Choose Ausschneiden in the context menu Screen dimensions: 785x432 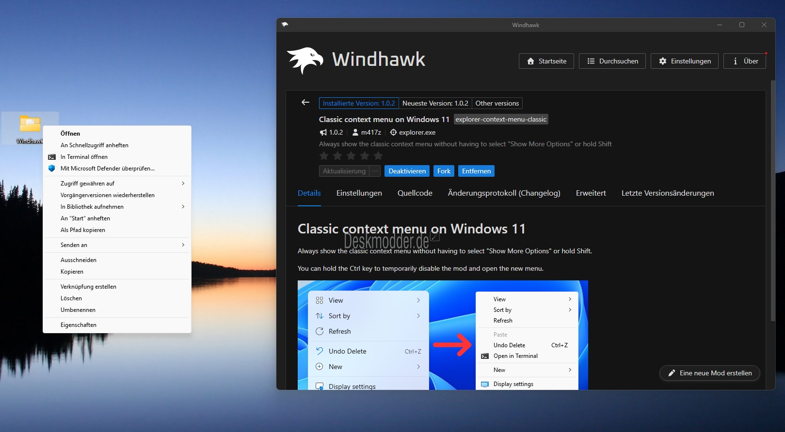pos(117,260)
